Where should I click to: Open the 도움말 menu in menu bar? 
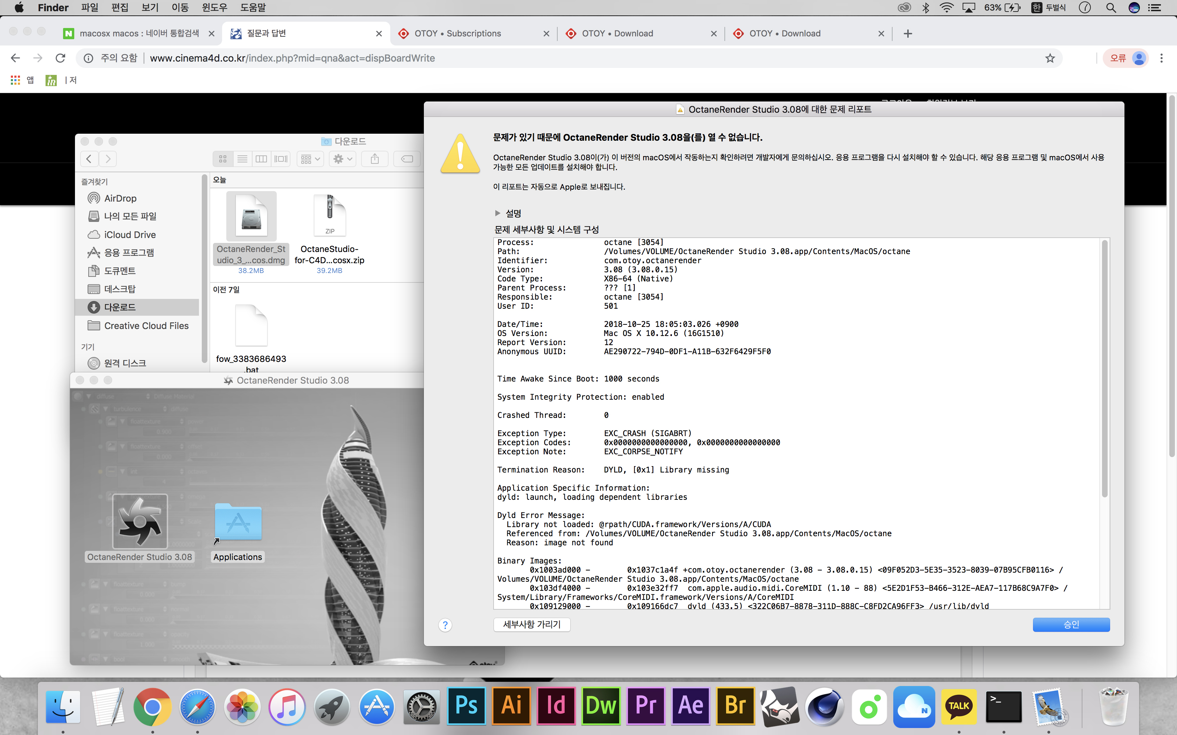(253, 7)
